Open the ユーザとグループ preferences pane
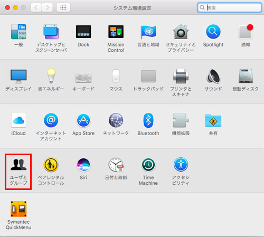The image size is (264, 237). (x=18, y=172)
